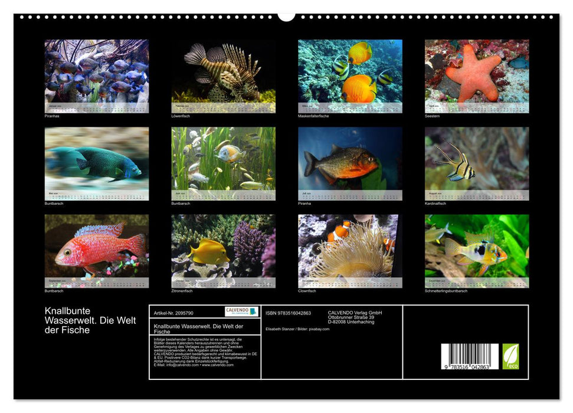Click the green eco badge background square
This screenshot has width=573, height=413.
(x=511, y=357)
